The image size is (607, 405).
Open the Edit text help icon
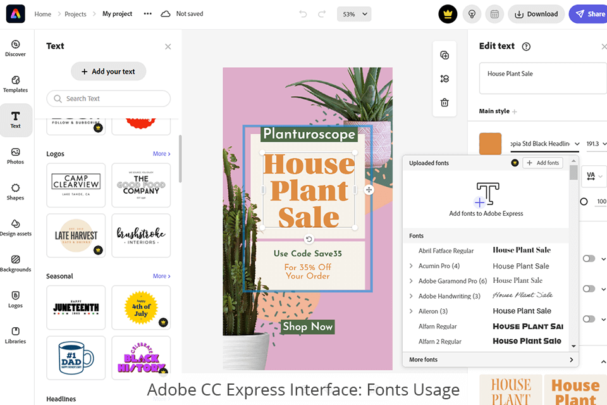coord(526,46)
